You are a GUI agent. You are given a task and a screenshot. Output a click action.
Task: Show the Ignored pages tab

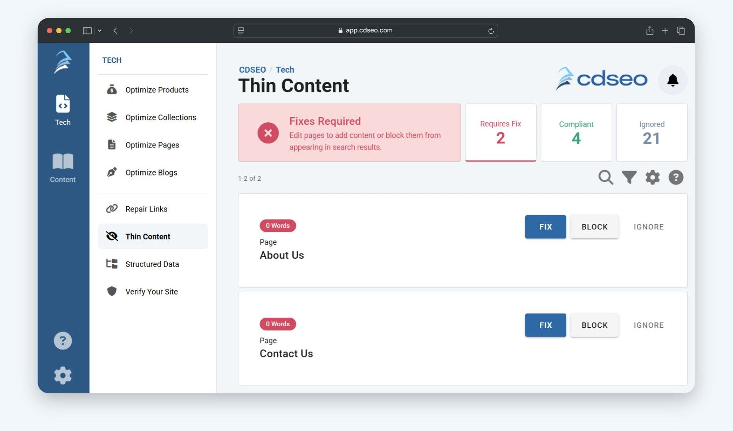tap(651, 132)
